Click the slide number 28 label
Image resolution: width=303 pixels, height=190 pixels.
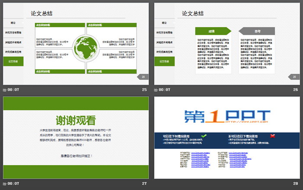pyautogui.click(x=296, y=183)
